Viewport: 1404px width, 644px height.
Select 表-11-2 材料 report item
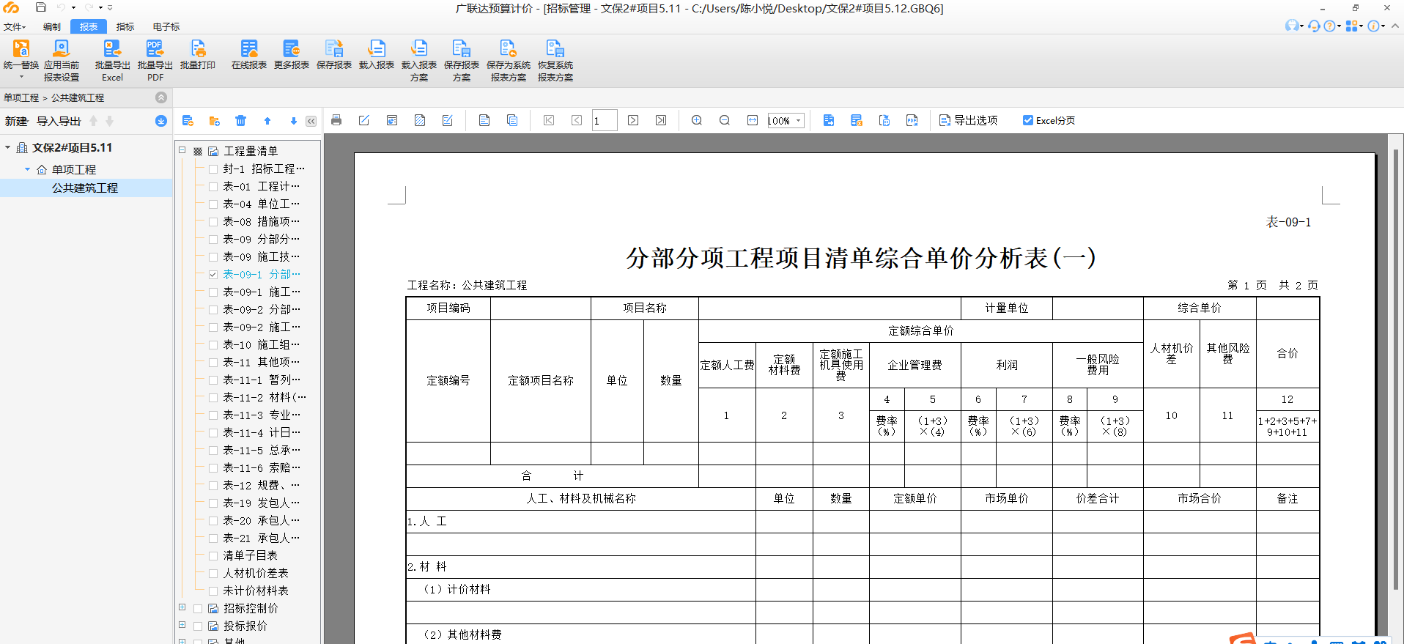point(265,397)
